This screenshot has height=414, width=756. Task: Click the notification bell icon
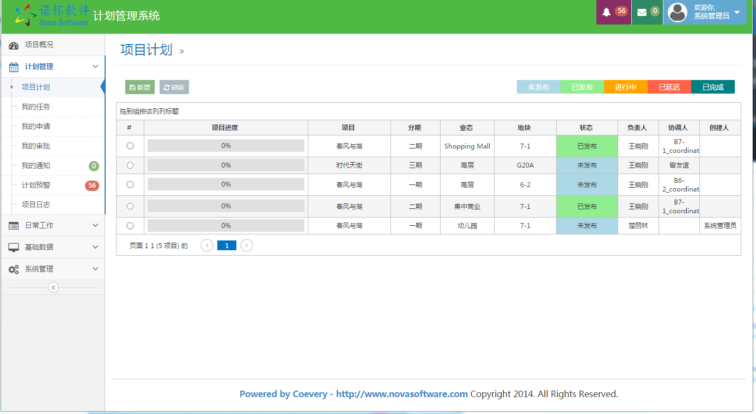tap(606, 12)
